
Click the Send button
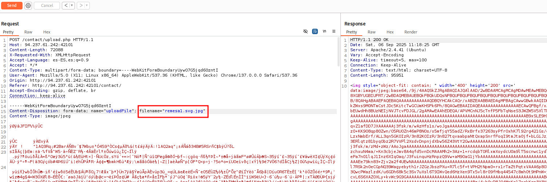pos(12,5)
